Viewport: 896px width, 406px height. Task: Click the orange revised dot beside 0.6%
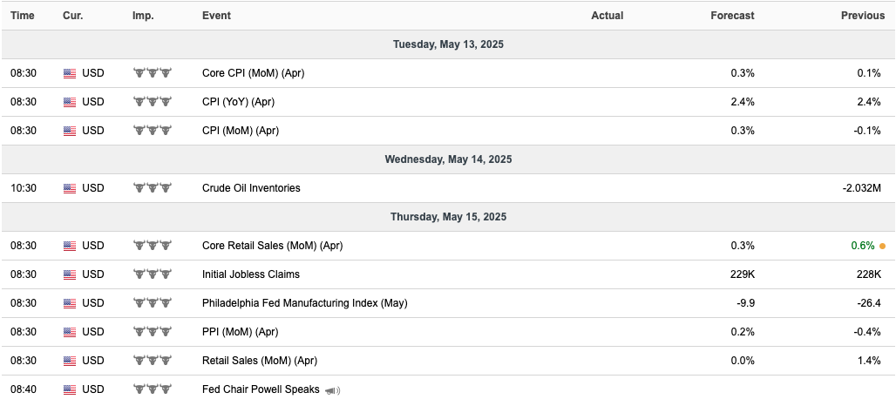[x=882, y=246]
